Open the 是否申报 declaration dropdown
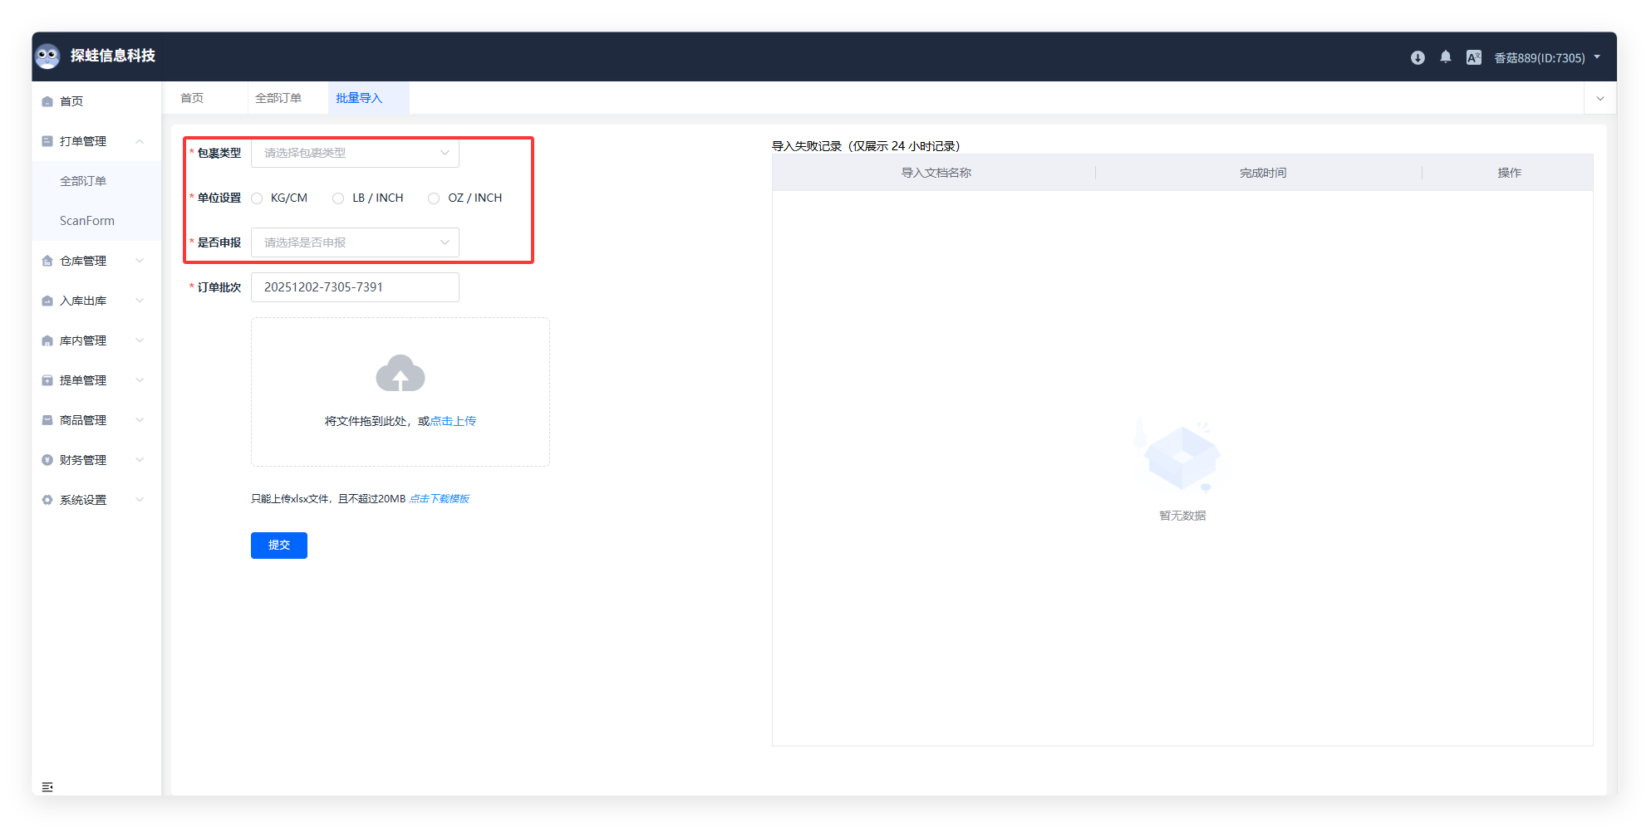 [x=355, y=242]
